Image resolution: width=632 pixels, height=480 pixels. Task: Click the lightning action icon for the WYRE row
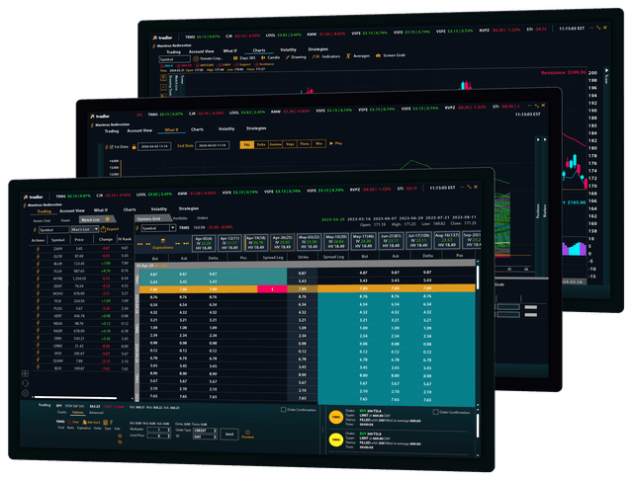38,279
